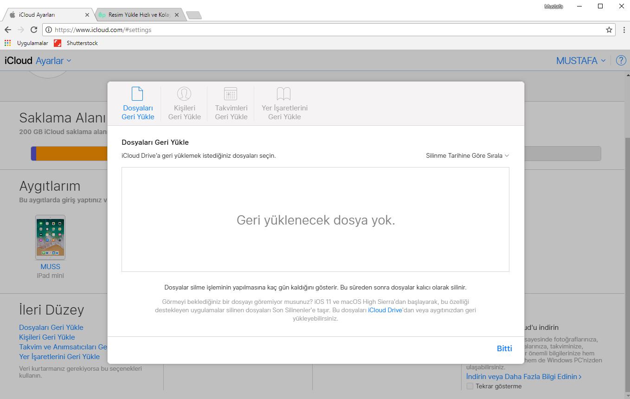Screen dimensions: 630x399
Task: Check the Tekrar gösterme checkbox
Action: click(470, 386)
